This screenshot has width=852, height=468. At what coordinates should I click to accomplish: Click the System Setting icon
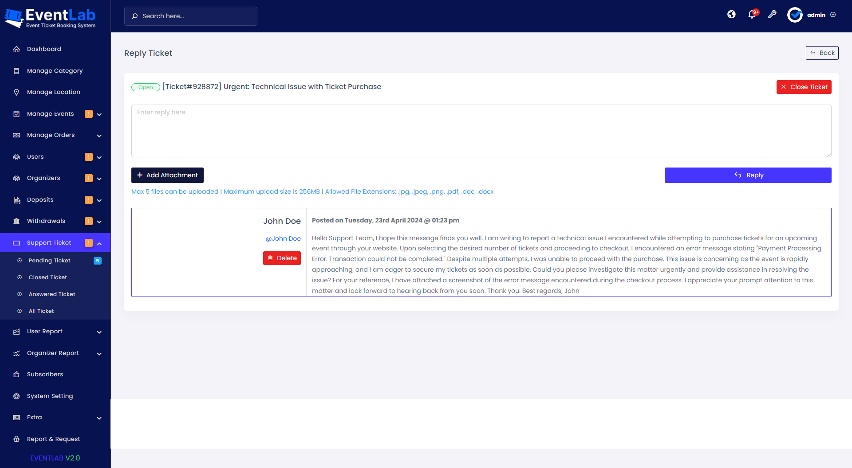pyautogui.click(x=16, y=396)
